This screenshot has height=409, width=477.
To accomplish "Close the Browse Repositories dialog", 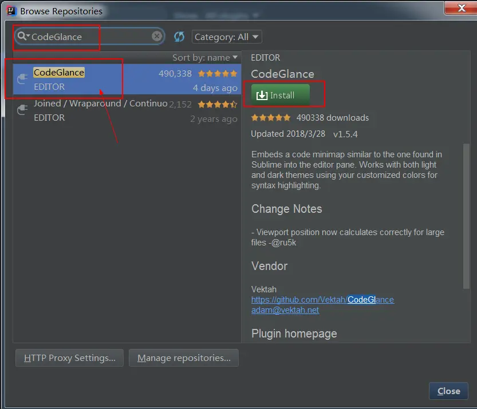I will coord(448,391).
